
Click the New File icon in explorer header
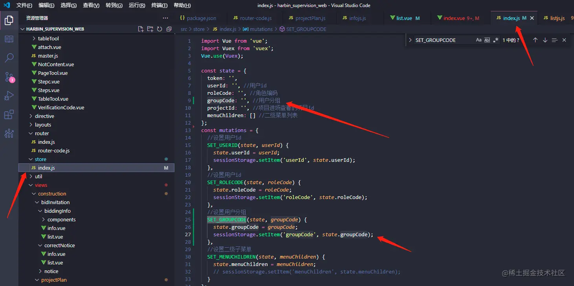coord(141,29)
